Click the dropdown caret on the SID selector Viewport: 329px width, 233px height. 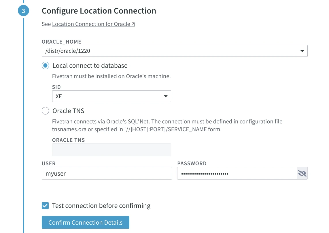166,96
